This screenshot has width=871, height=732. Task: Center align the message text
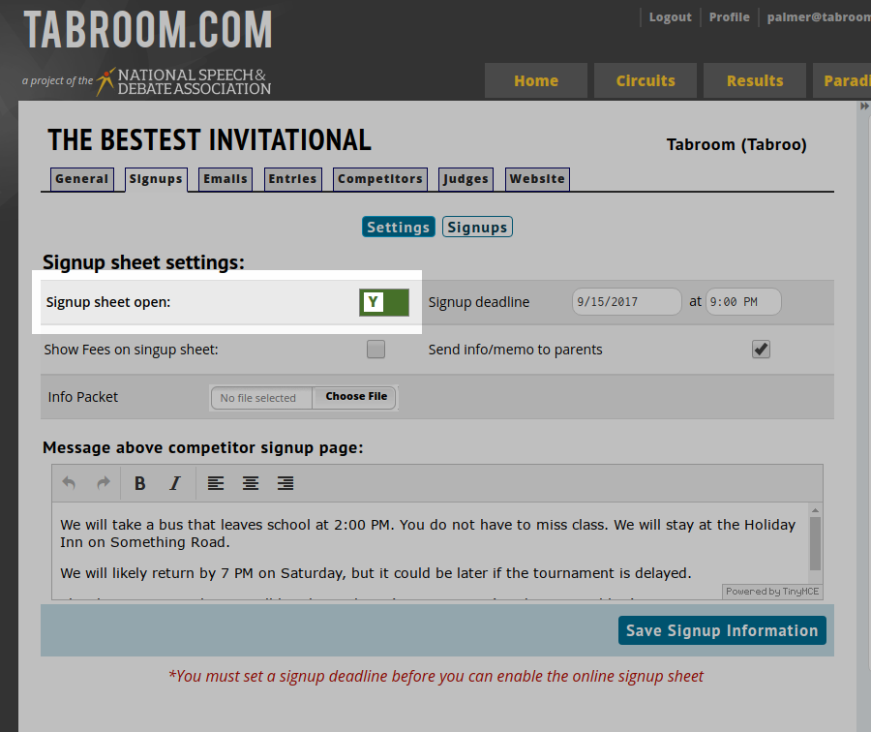[251, 483]
